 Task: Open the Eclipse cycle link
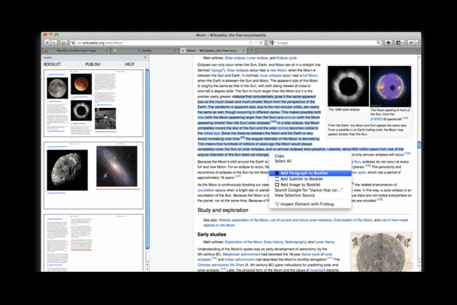[x=287, y=58]
